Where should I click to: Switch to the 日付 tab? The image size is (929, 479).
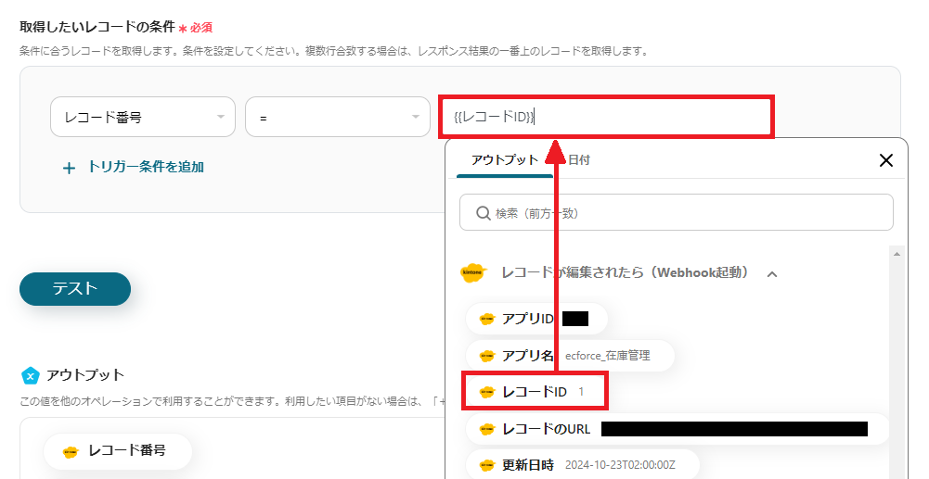pyautogui.click(x=579, y=159)
